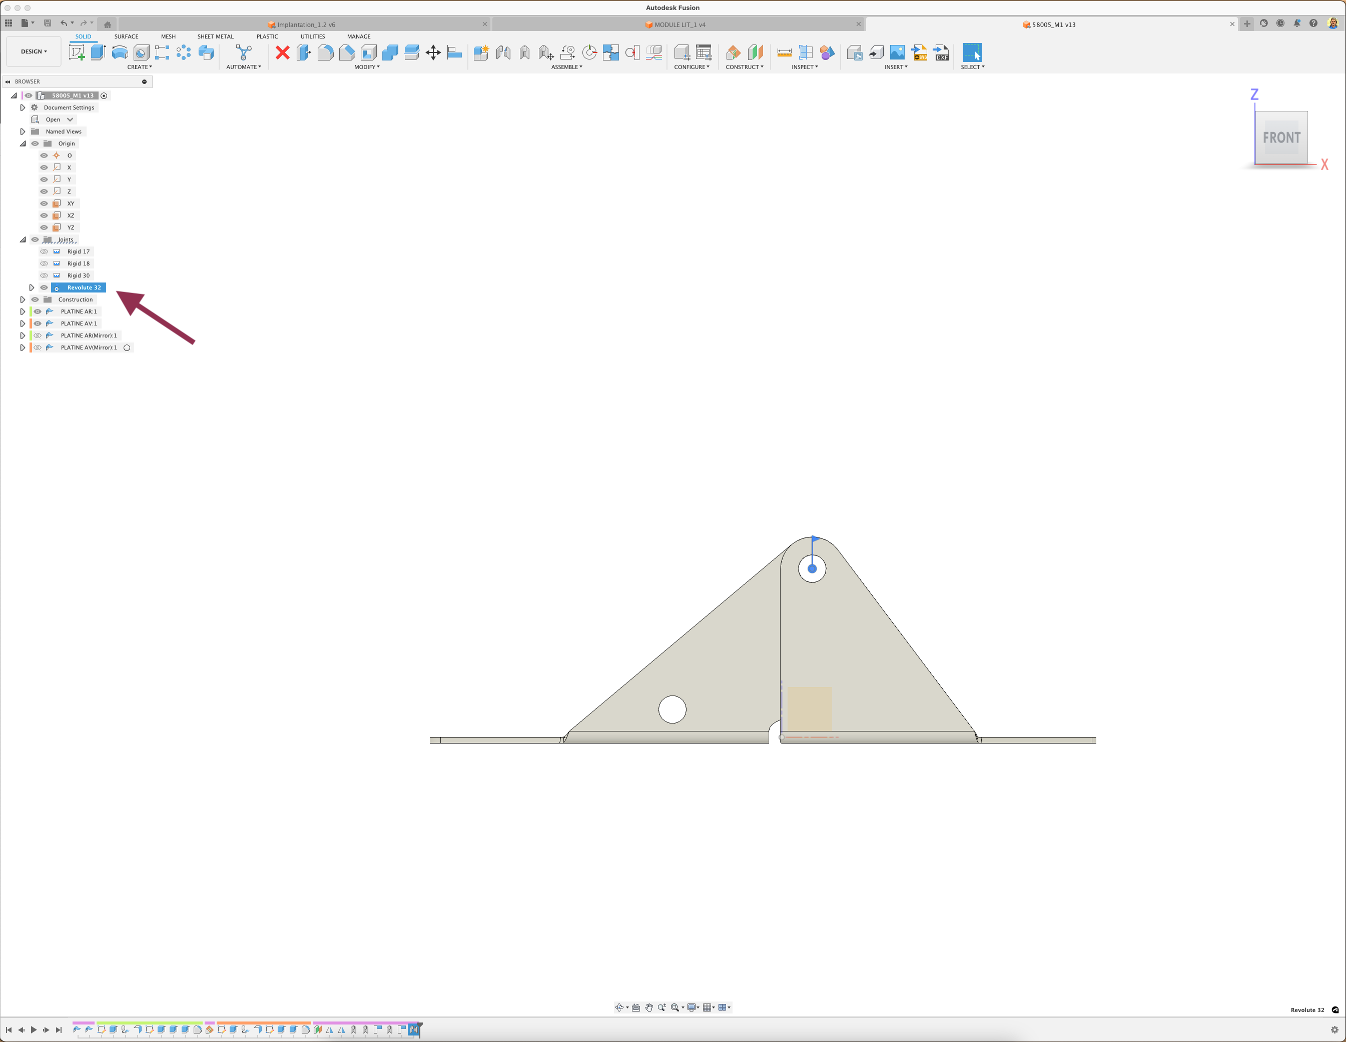Activate the PLATINE AV(Mirror):1 radio button
The image size is (1346, 1042).
coord(127,348)
